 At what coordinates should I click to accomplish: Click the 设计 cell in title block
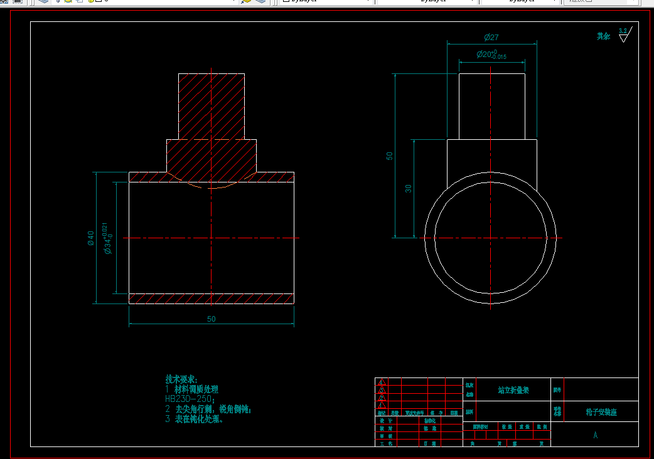click(386, 421)
